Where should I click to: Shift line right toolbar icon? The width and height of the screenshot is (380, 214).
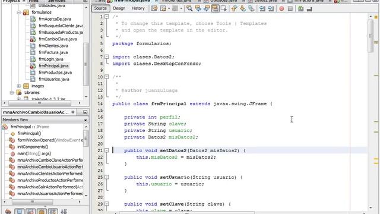tap(271, 9)
